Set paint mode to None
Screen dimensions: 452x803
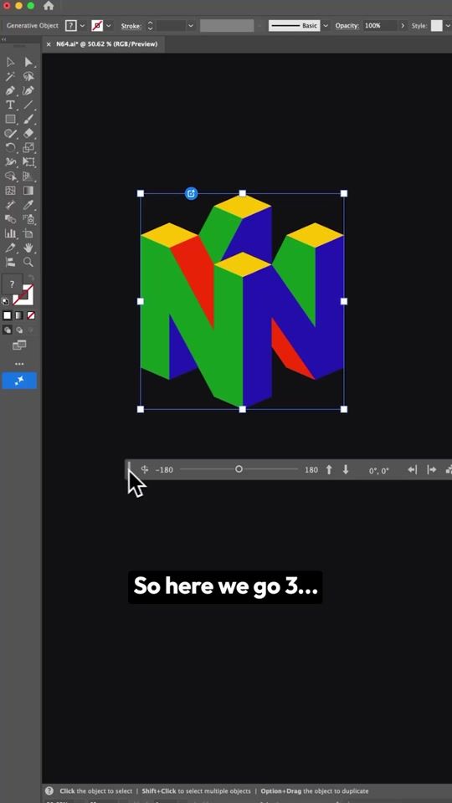(x=31, y=315)
